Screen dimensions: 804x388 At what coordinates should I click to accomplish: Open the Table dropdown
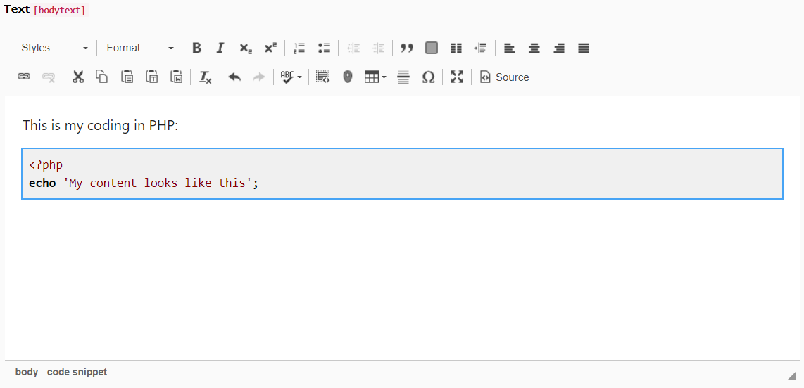click(x=375, y=77)
